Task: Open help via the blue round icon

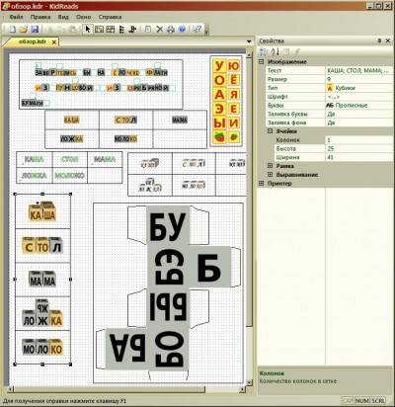Action: [182, 30]
